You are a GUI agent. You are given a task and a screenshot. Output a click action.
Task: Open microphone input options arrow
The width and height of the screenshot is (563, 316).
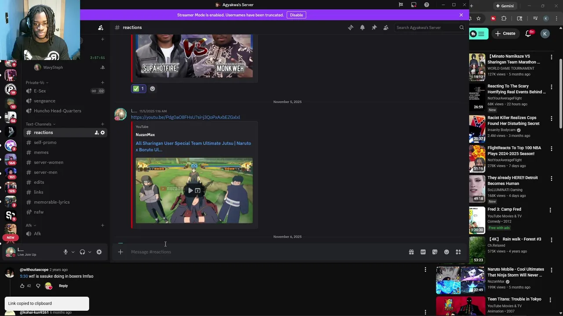click(73, 252)
